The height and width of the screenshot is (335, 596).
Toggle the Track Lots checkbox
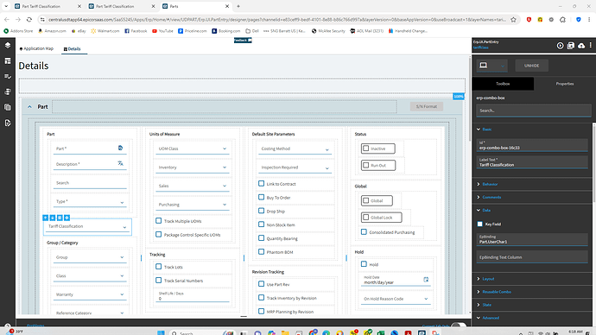point(159,267)
